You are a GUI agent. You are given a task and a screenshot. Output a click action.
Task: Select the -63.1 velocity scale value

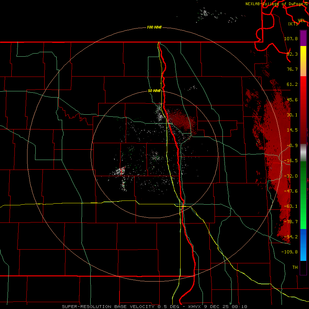291,206
